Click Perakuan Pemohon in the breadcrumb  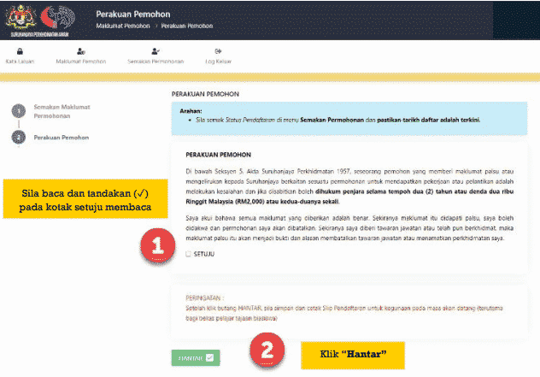(x=188, y=27)
